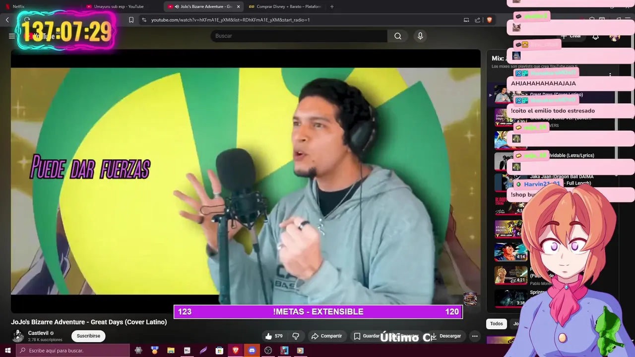This screenshot has height=357, width=635.
Task: Open the Windows Start menu
Action: 7,351
